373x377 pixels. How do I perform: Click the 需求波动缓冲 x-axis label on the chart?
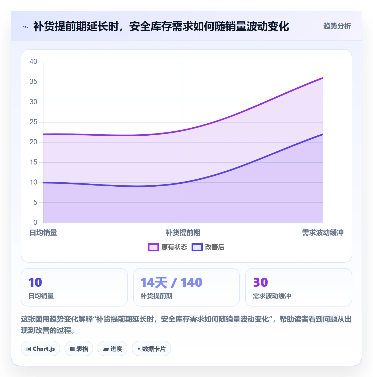323,233
